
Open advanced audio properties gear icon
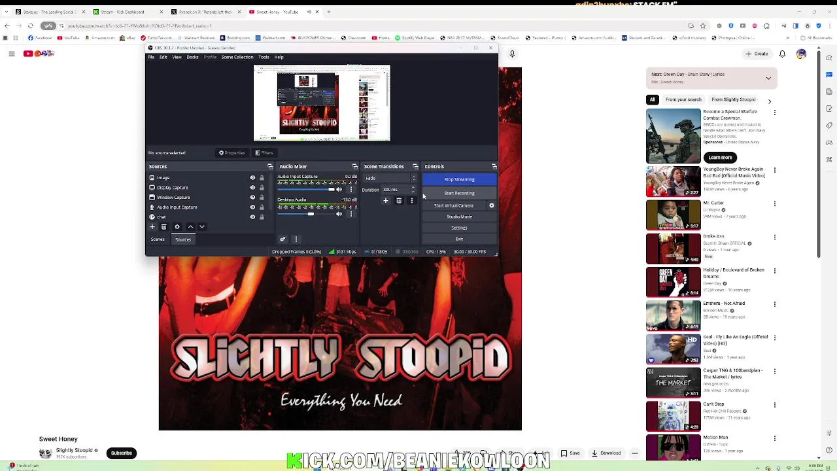pos(282,239)
